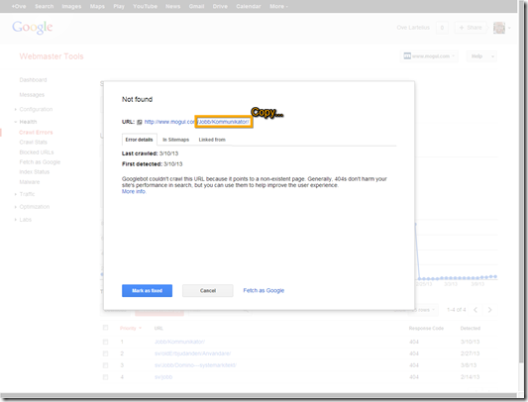Collapse the Health section in the sidebar

(x=16, y=122)
